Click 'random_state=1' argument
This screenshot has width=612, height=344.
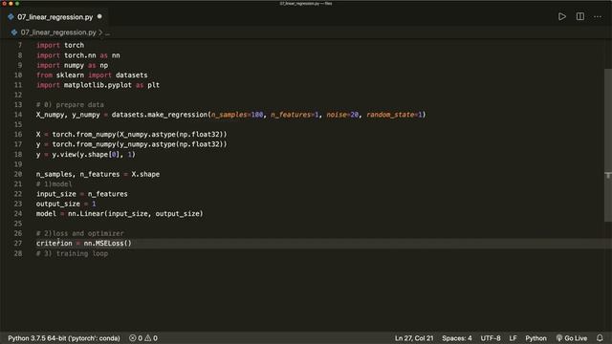coord(394,115)
